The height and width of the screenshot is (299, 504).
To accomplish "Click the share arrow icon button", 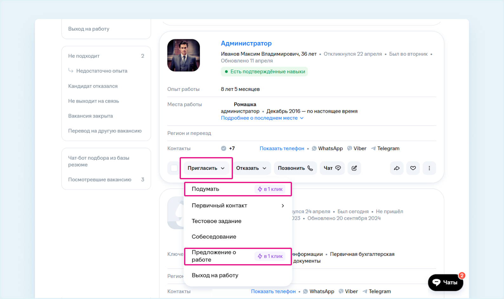I will pyautogui.click(x=397, y=168).
